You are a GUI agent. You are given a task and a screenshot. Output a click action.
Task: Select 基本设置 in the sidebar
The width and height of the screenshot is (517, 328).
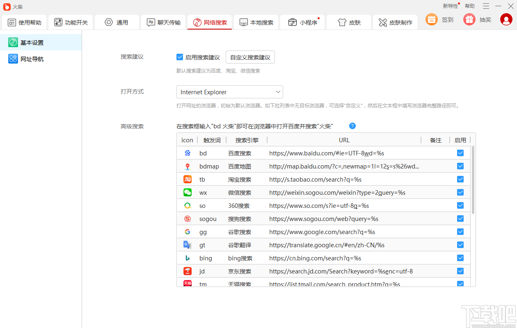pos(41,42)
